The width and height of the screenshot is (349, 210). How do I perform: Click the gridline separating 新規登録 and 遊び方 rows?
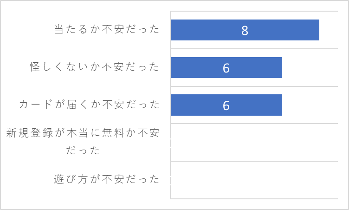tap(254, 161)
